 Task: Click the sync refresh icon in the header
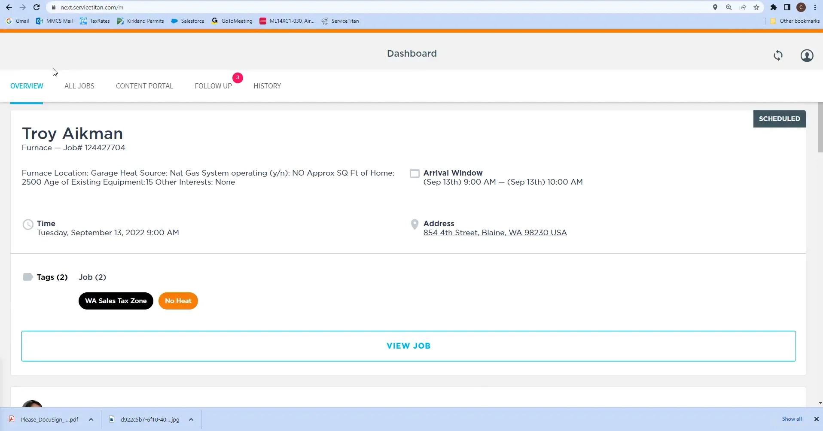[777, 56]
